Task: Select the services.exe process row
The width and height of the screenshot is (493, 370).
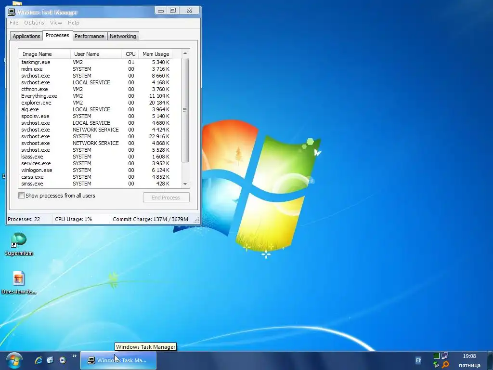Action: coord(95,164)
